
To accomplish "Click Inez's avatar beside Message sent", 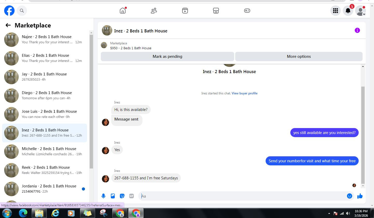I will (x=106, y=122).
